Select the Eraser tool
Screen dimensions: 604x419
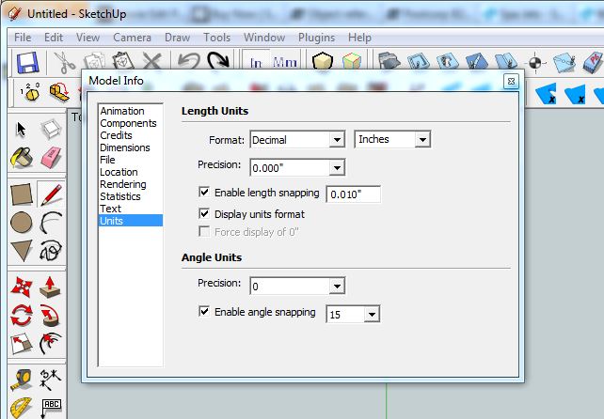52,156
